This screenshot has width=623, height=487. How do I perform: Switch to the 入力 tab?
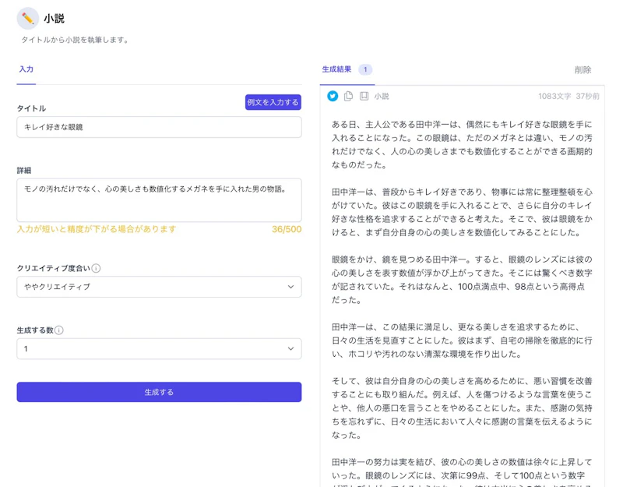pyautogui.click(x=26, y=69)
